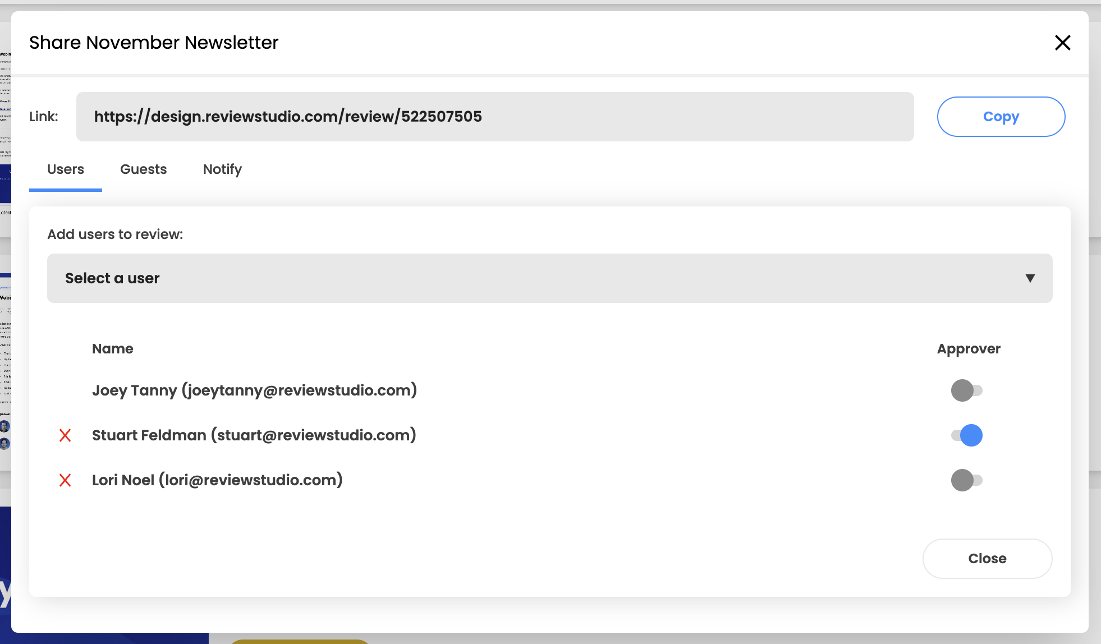Select the review link URL field
The width and height of the screenshot is (1101, 644).
point(495,117)
